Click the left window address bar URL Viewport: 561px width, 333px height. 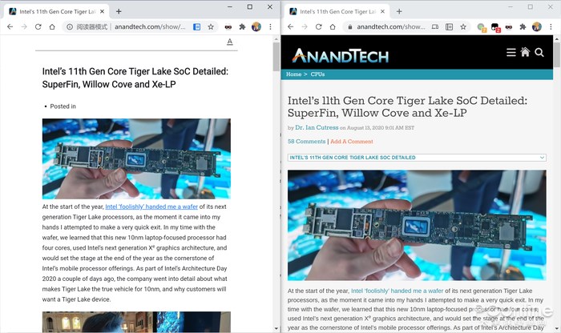(150, 26)
